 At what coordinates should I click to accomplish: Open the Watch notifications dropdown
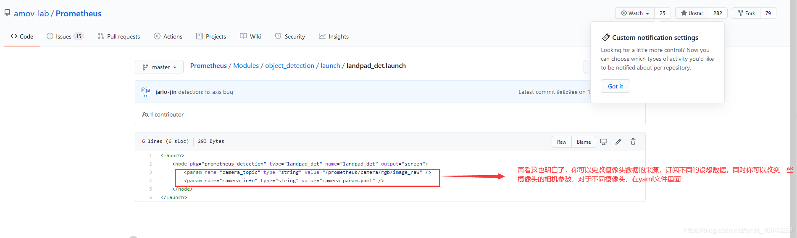(x=635, y=13)
